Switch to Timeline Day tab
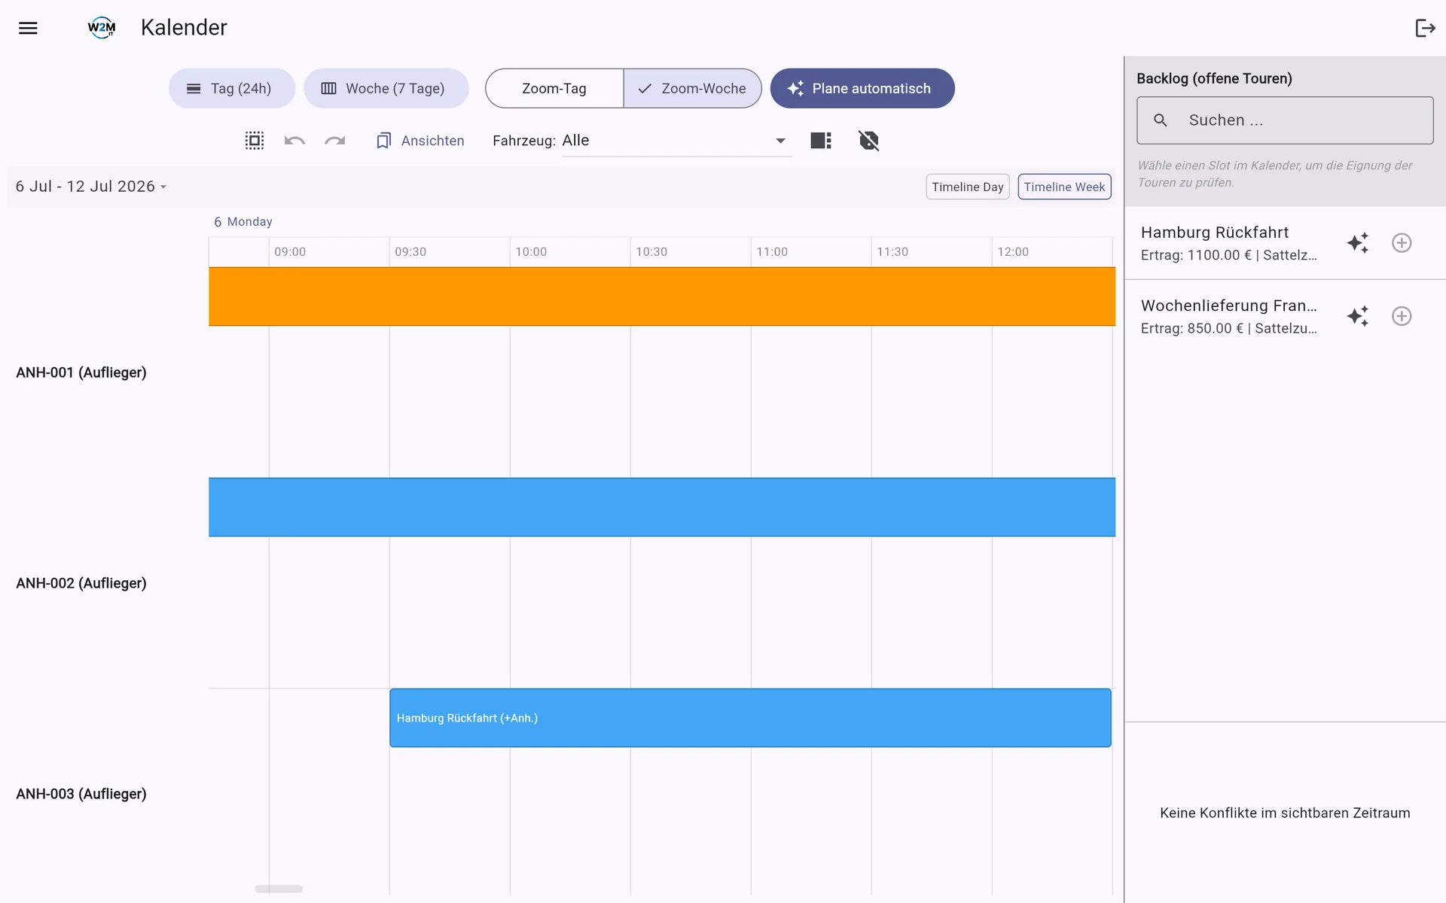Image resolution: width=1446 pixels, height=903 pixels. (x=967, y=187)
